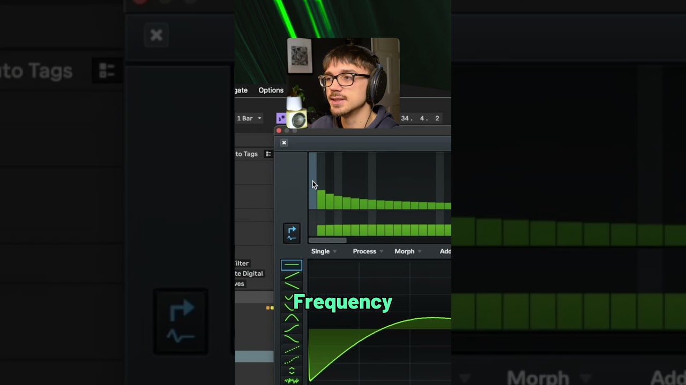Select the dotted straight ramp shape
Image resolution: width=686 pixels, height=385 pixels.
tap(292, 350)
